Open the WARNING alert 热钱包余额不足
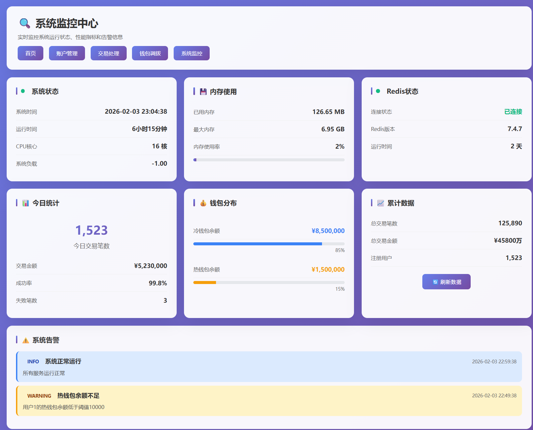 tap(269, 401)
